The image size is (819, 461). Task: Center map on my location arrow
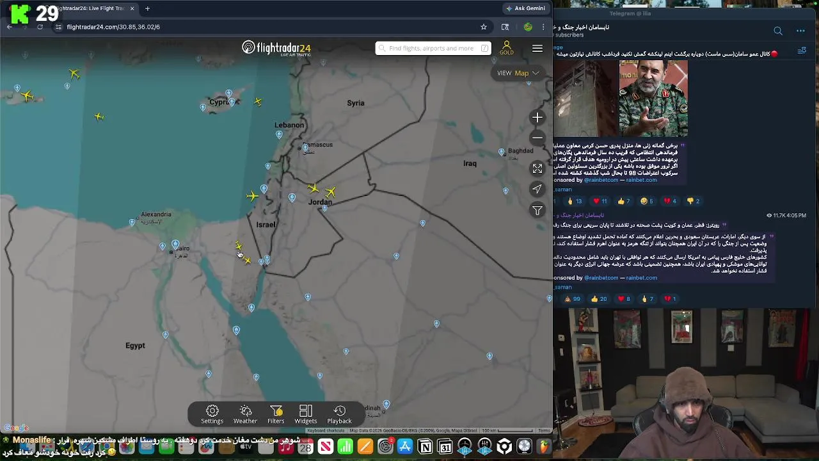click(537, 189)
